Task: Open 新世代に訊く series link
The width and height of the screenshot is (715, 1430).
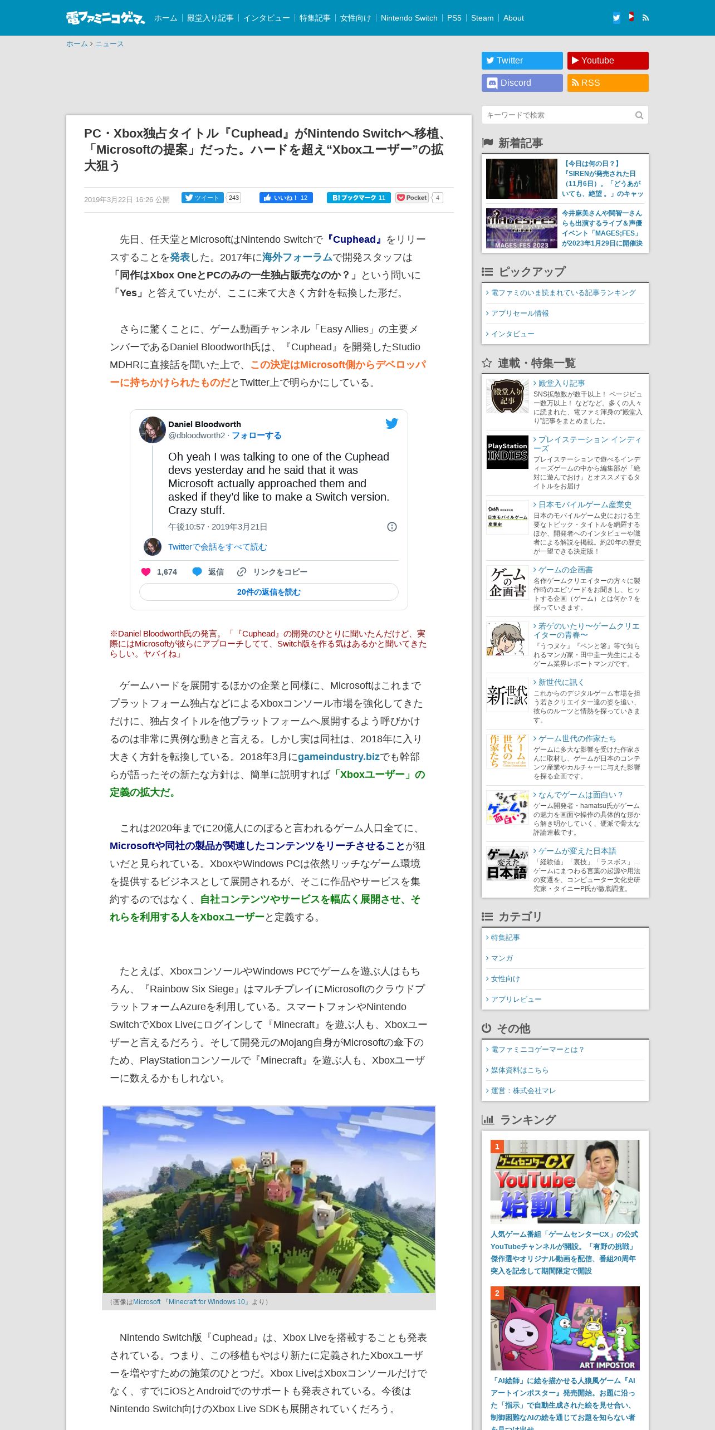Action: coord(561,682)
